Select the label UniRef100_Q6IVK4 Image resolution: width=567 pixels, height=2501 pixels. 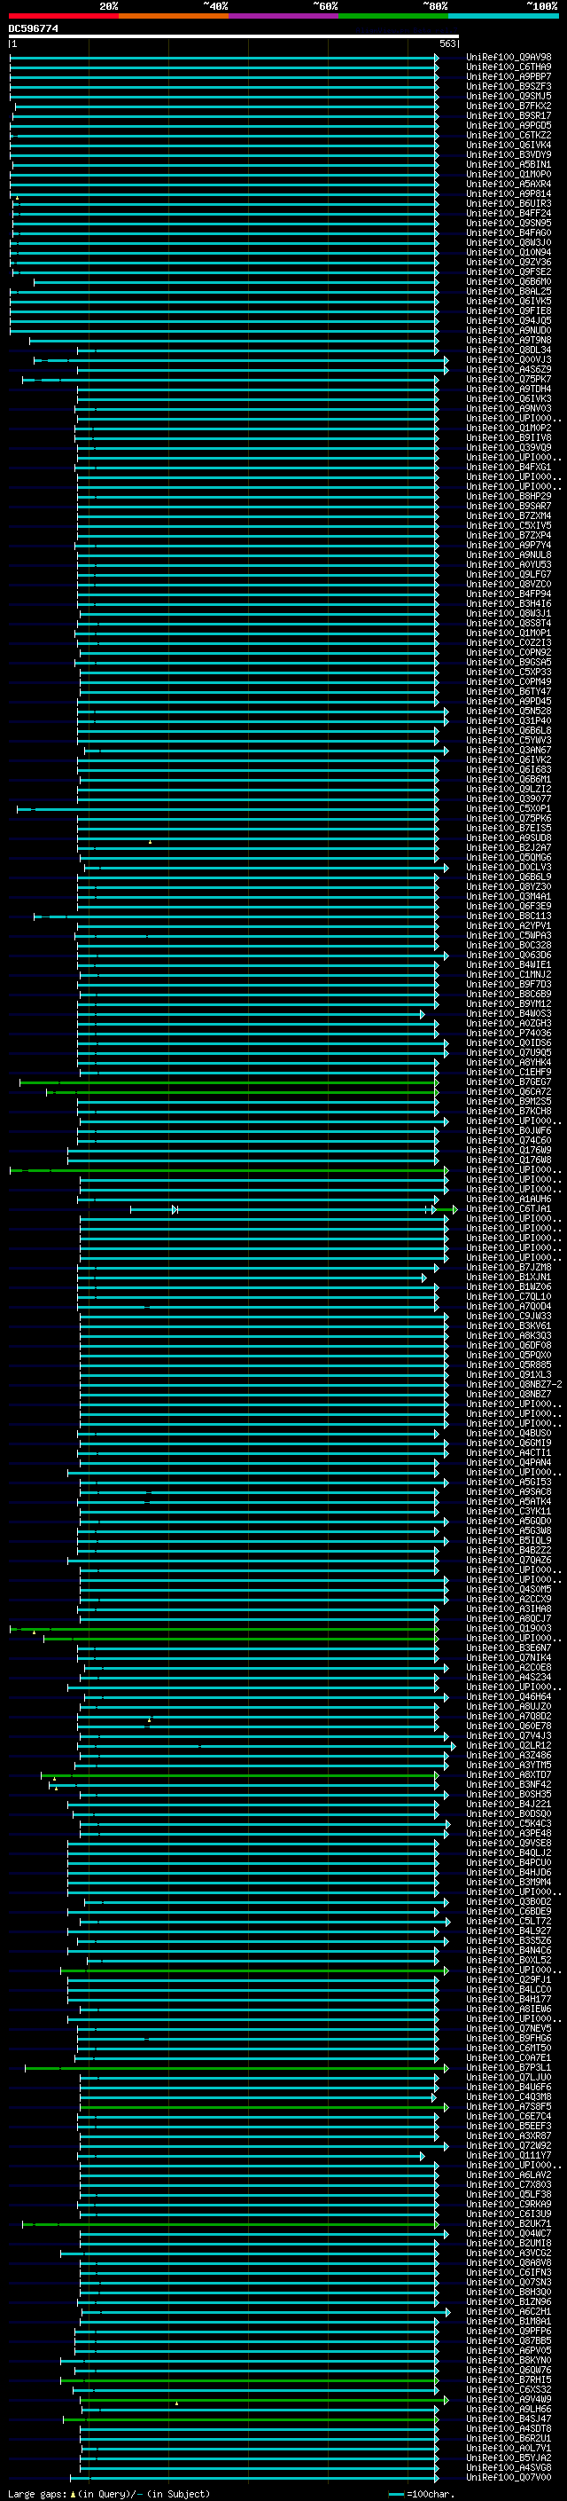point(509,145)
